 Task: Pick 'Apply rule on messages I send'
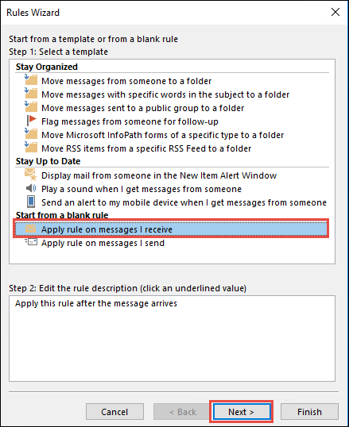coord(103,243)
